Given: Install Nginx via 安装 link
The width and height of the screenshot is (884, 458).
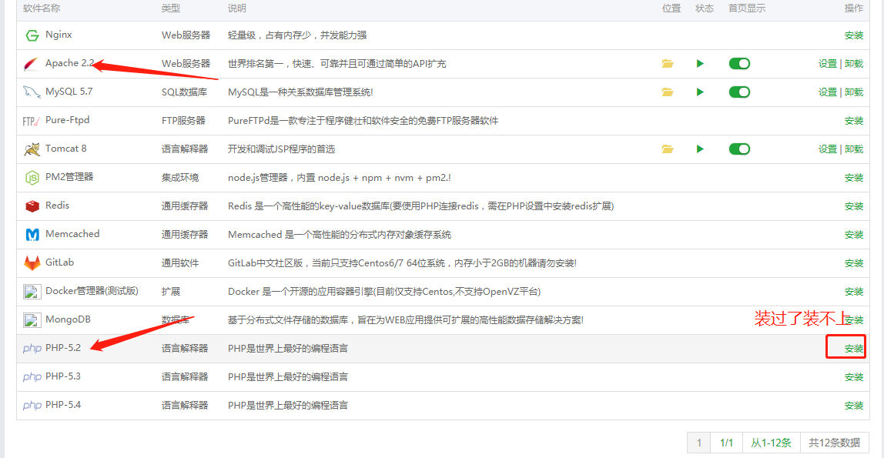Looking at the screenshot, I should [x=853, y=35].
